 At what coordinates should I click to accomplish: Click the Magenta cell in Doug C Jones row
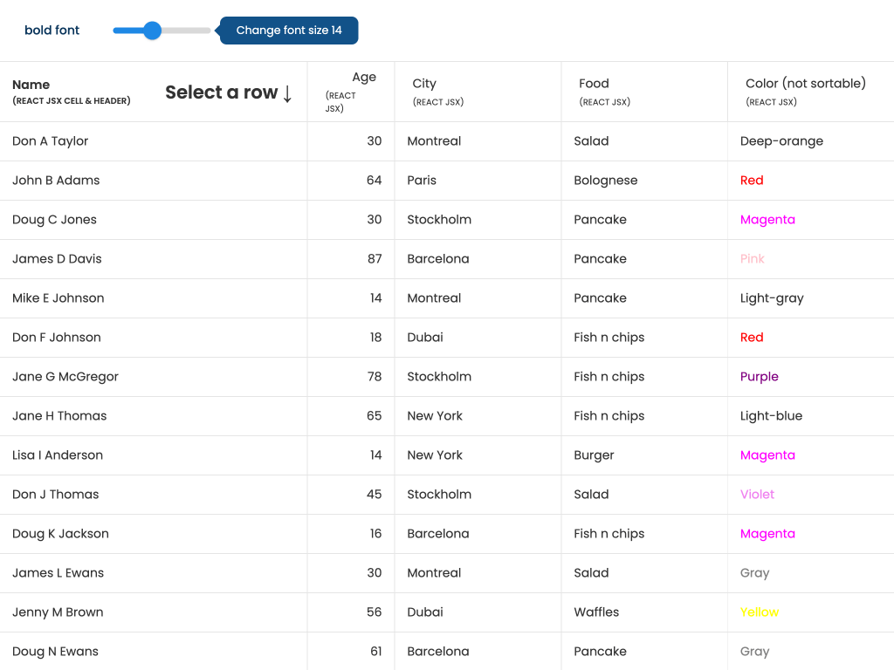coord(767,220)
